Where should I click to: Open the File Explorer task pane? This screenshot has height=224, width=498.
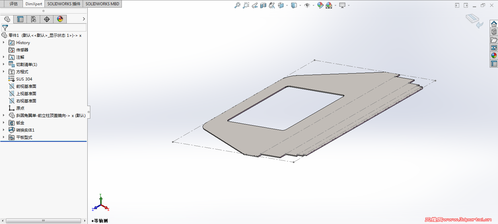click(x=494, y=40)
